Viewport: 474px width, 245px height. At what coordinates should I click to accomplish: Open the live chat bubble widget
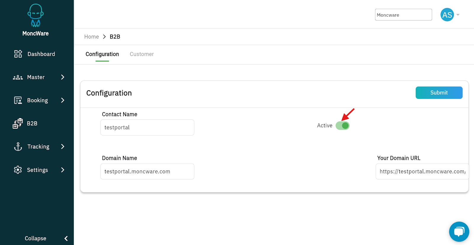pyautogui.click(x=459, y=232)
